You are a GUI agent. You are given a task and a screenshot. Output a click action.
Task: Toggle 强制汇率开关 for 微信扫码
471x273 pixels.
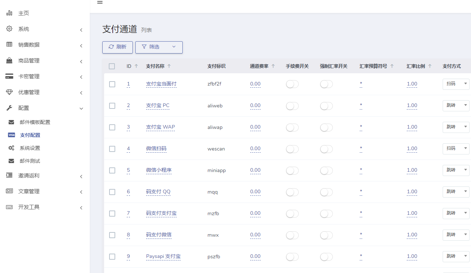tap(326, 149)
